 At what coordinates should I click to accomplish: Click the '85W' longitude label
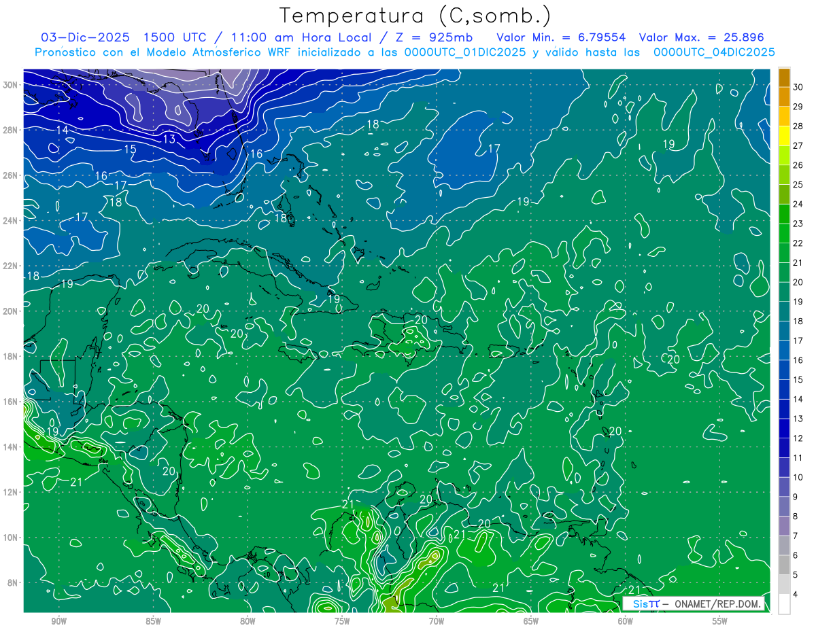pos(153,621)
